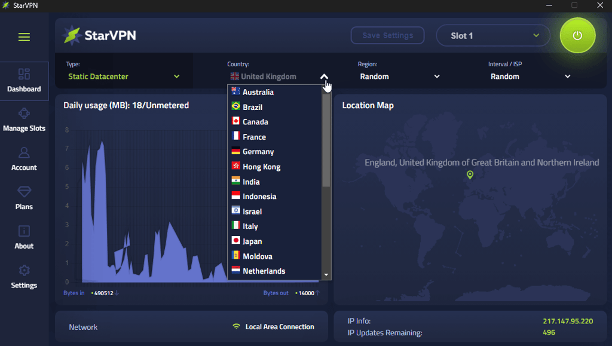Image resolution: width=612 pixels, height=346 pixels.
Task: Open the hamburger menu icon
Action: (x=24, y=37)
